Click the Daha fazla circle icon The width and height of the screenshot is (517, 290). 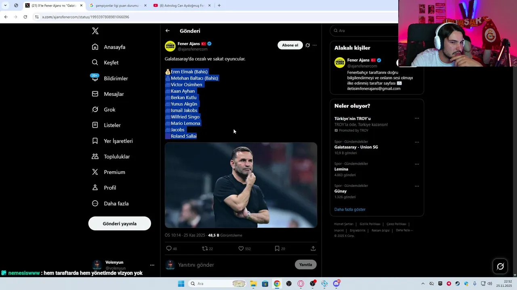[x=95, y=203]
